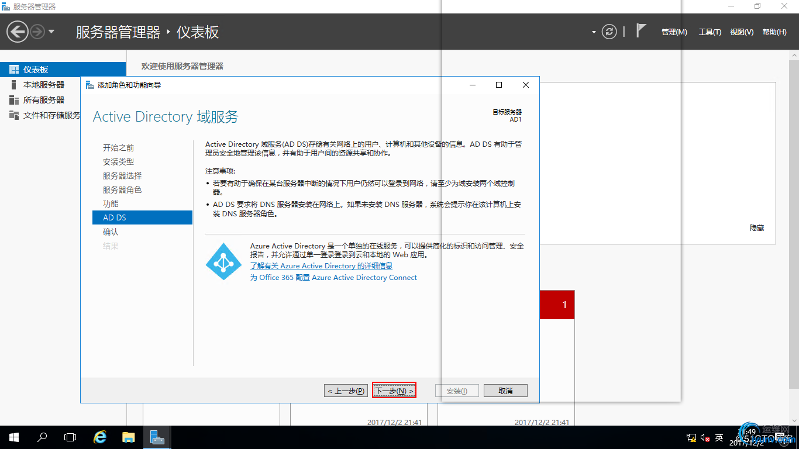Click the refresh icon in Server Manager header

(609, 32)
